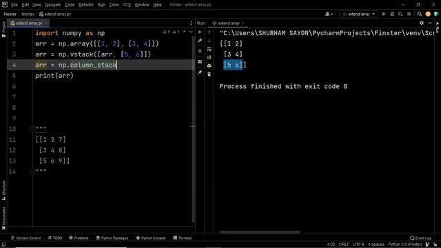Open run configuration wrench in Run panel
Screen dimensions: 441x248
pos(200,41)
